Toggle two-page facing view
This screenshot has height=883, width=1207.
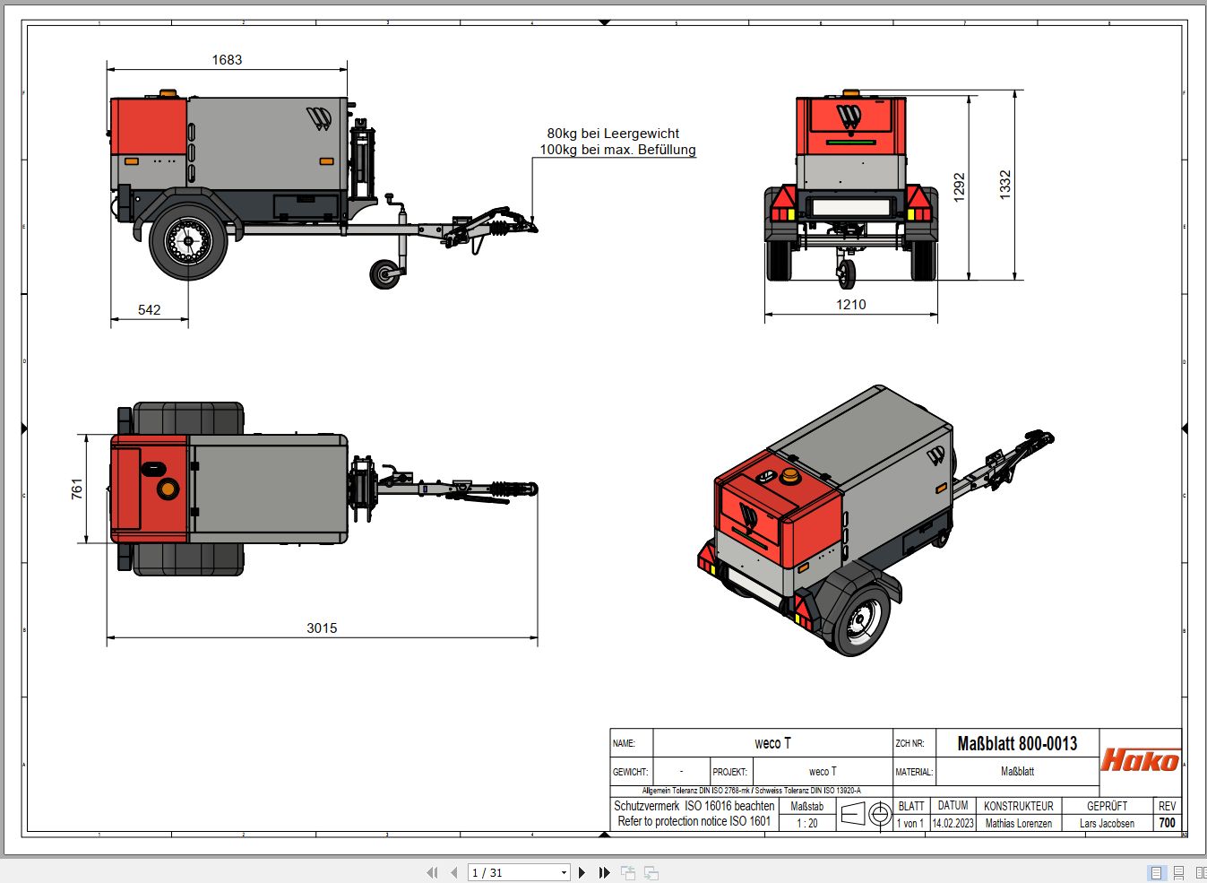tap(1200, 872)
